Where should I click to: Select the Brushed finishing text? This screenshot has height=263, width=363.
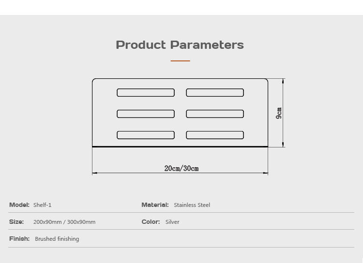click(x=57, y=239)
